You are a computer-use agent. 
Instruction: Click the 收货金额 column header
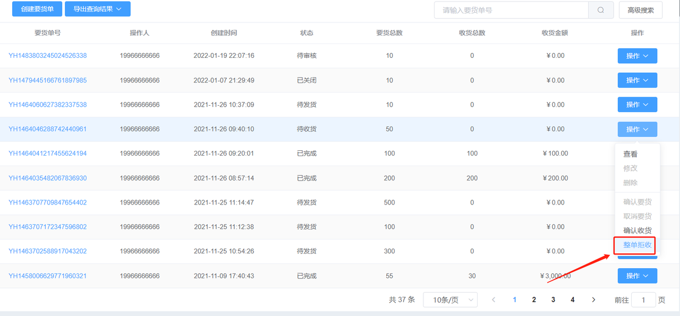coord(555,33)
